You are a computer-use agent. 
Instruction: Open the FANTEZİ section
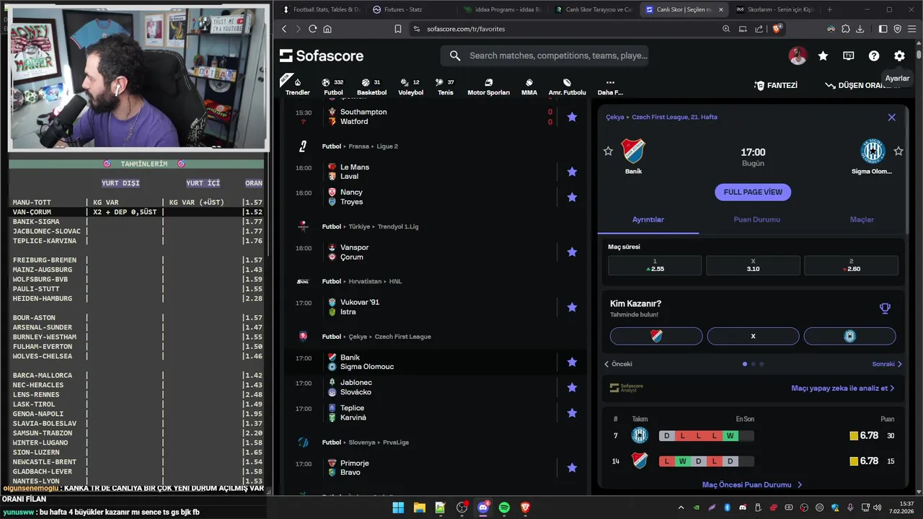[776, 85]
